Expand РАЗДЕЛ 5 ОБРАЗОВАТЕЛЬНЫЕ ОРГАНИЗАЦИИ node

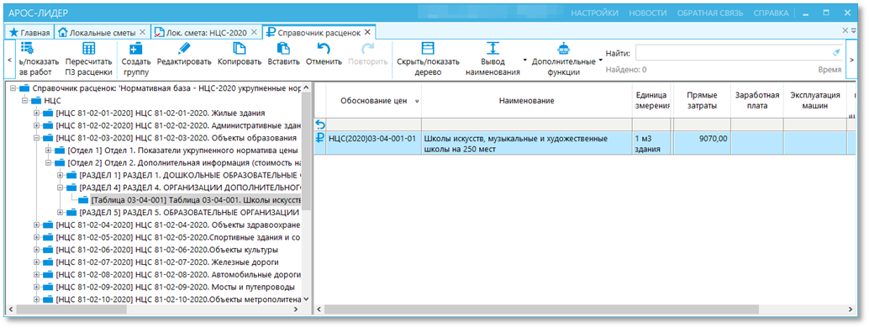click(60, 213)
